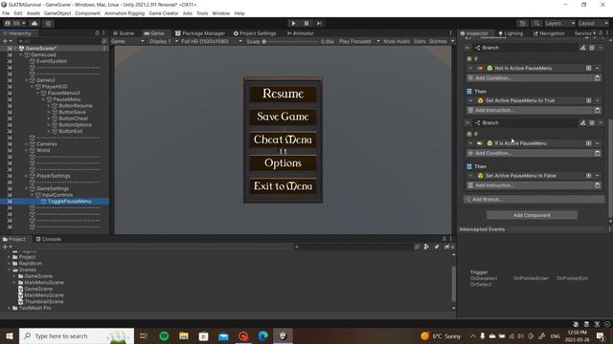Select ButtonCheat in the Hierarchy

click(x=73, y=118)
